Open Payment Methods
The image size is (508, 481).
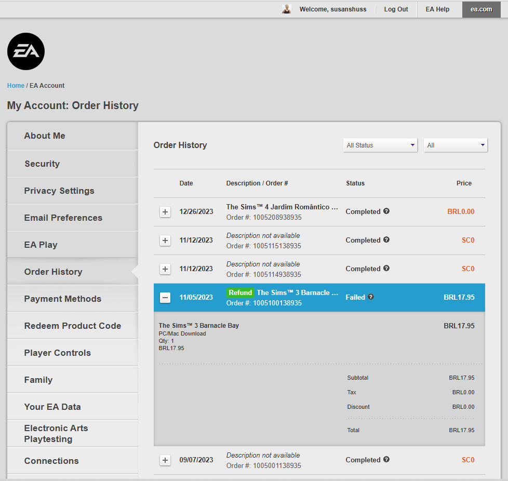pyautogui.click(x=73, y=299)
